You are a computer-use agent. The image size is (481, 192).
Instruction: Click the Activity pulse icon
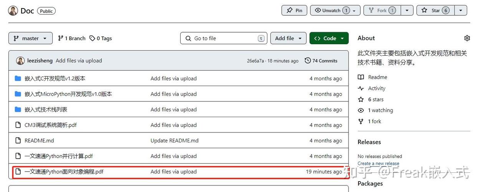361,88
